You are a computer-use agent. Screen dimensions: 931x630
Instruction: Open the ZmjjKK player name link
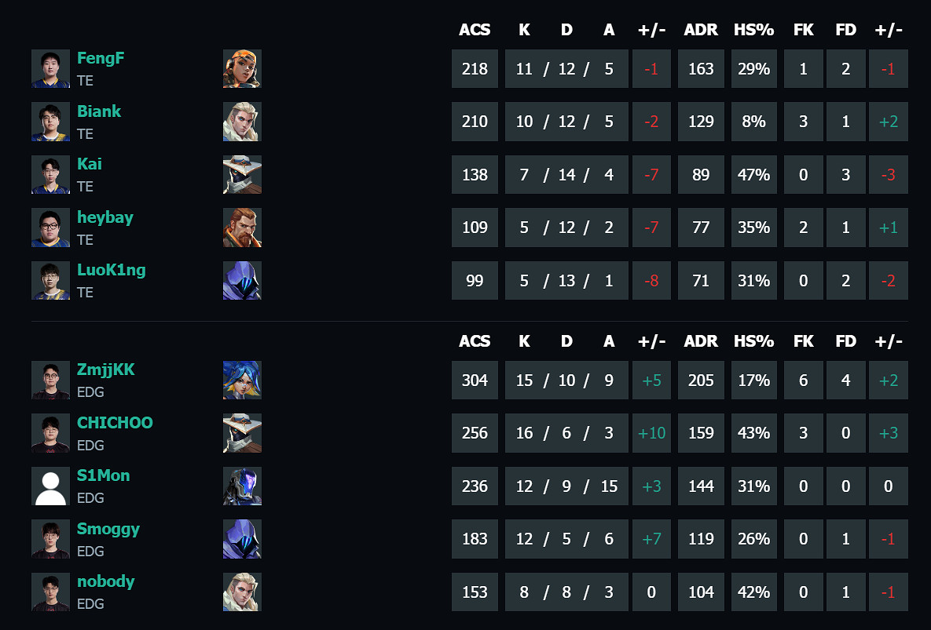pos(105,370)
